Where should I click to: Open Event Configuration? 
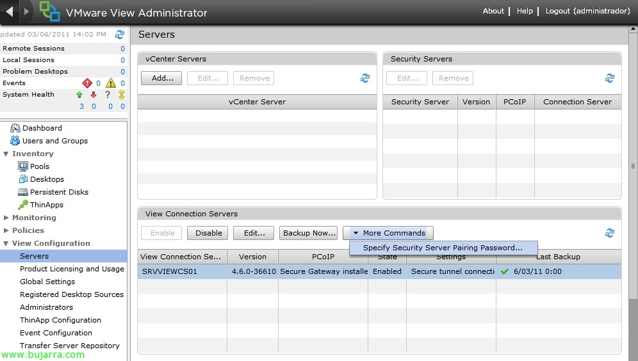(x=56, y=333)
